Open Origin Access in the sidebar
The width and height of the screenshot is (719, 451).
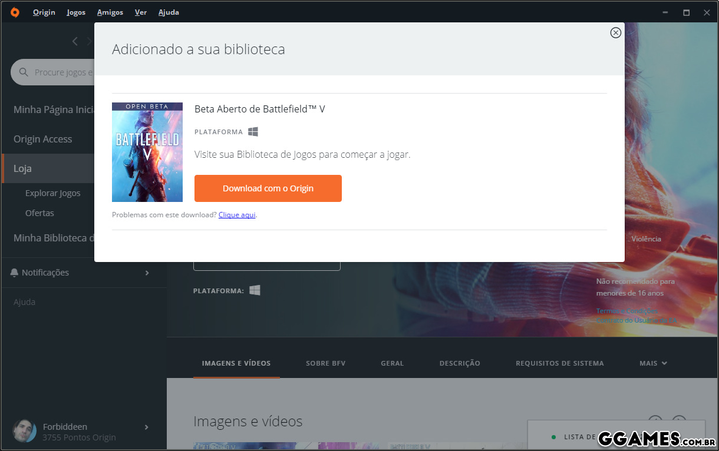[x=43, y=139]
